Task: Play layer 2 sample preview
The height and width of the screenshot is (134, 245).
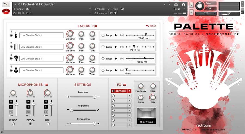Action: tap(116, 47)
